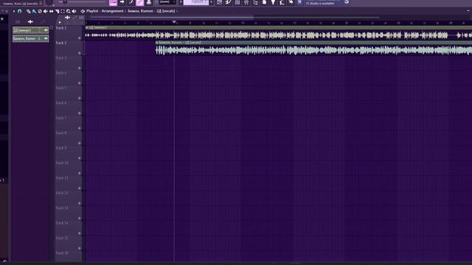
Task: Open the mixer toolbar icon
Action: [246, 2]
